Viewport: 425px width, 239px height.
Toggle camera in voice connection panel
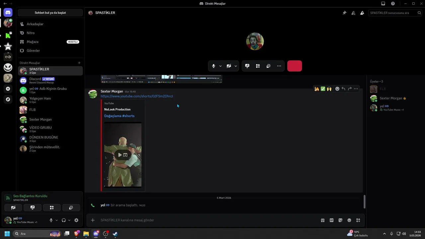pos(13,207)
